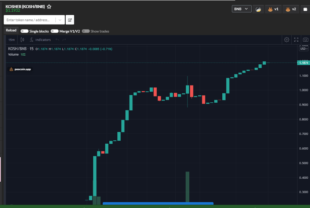This screenshot has height=208, width=310.
Task: Click the Volume 102 indicator label
Action: click(x=17, y=54)
